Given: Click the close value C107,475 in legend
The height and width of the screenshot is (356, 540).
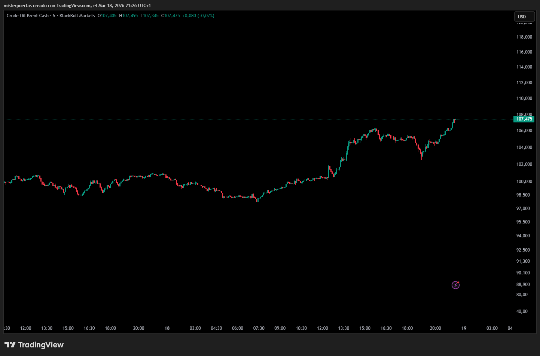Looking at the screenshot, I should pos(170,16).
